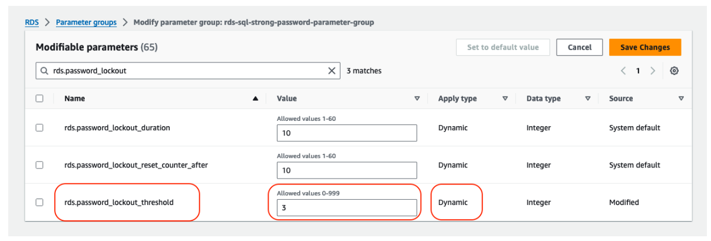Click the Save Changes button

click(x=644, y=47)
